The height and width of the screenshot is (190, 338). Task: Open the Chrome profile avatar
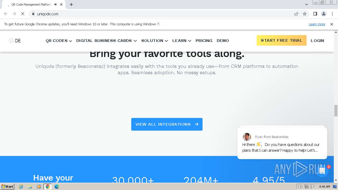pyautogui.click(x=323, y=14)
